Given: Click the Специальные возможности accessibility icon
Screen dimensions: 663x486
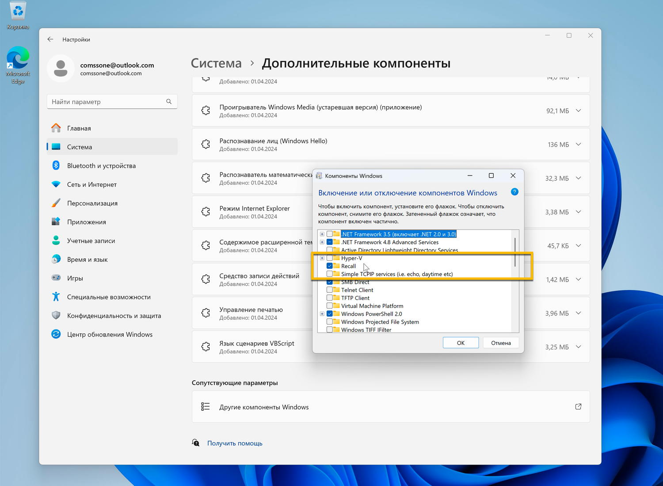Looking at the screenshot, I should (56, 297).
